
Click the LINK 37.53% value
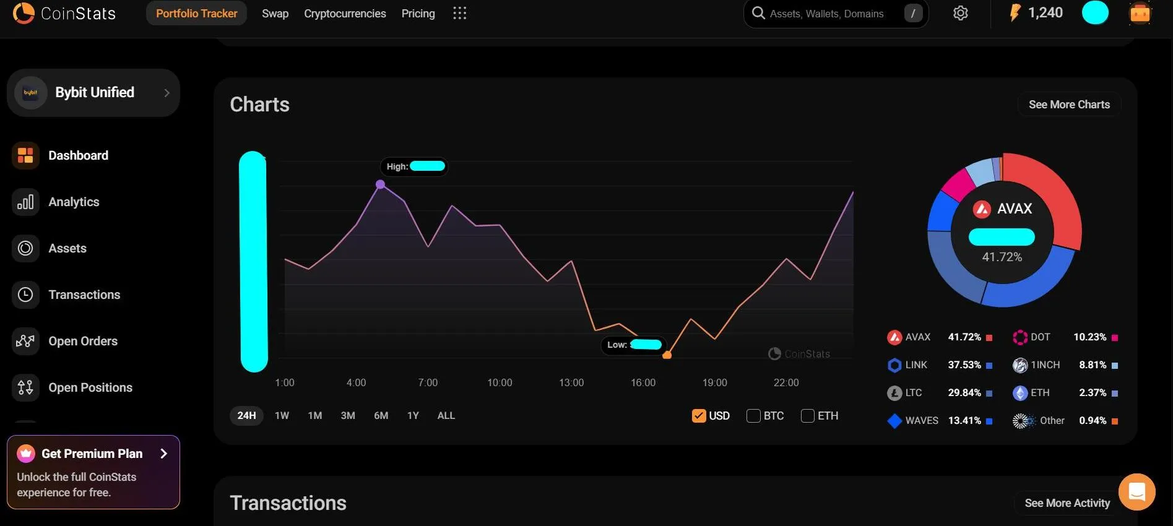pos(964,365)
